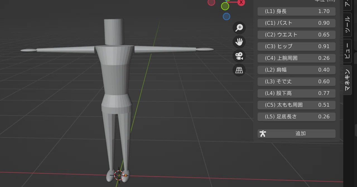
Task: Click the (L2) 肩幅 value field
Action: (296, 70)
